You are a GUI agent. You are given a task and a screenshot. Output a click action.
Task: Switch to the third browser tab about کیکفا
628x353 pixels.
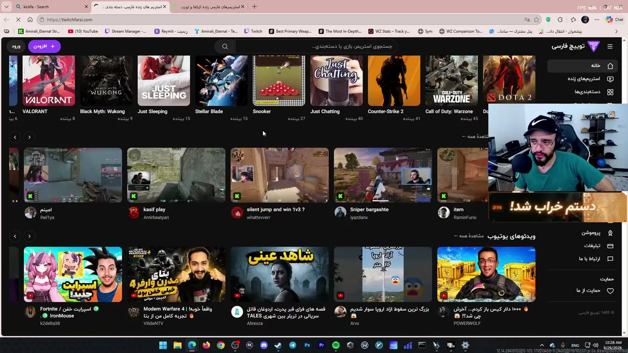click(209, 7)
